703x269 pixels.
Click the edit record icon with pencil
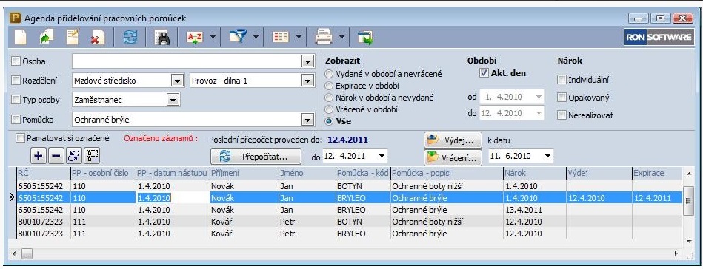[72, 37]
